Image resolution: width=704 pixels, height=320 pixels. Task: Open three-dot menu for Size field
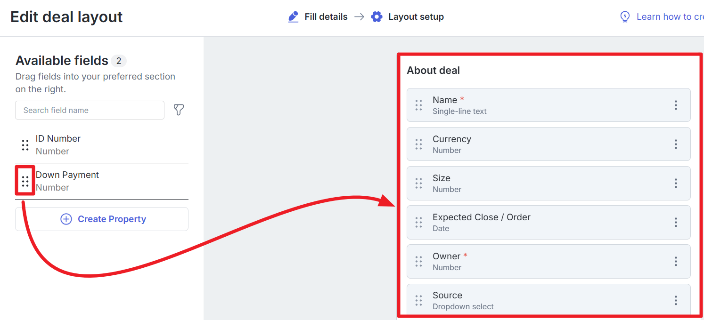click(676, 183)
